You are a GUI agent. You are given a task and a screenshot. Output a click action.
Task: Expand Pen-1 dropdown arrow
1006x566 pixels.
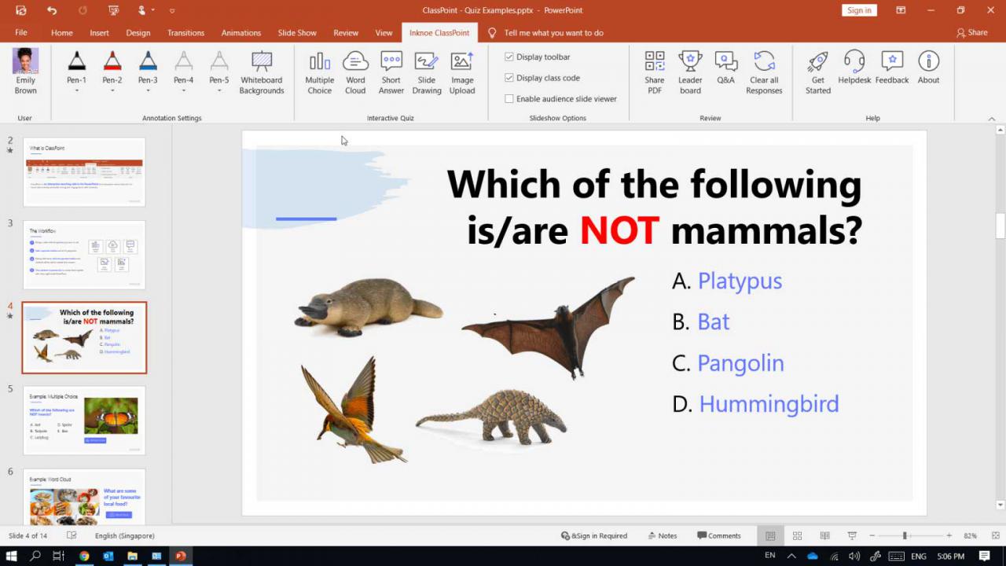(76, 90)
